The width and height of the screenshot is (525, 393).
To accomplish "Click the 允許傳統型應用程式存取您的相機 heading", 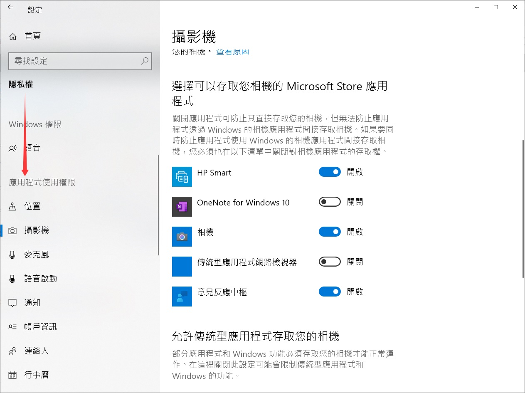I will (x=256, y=336).
